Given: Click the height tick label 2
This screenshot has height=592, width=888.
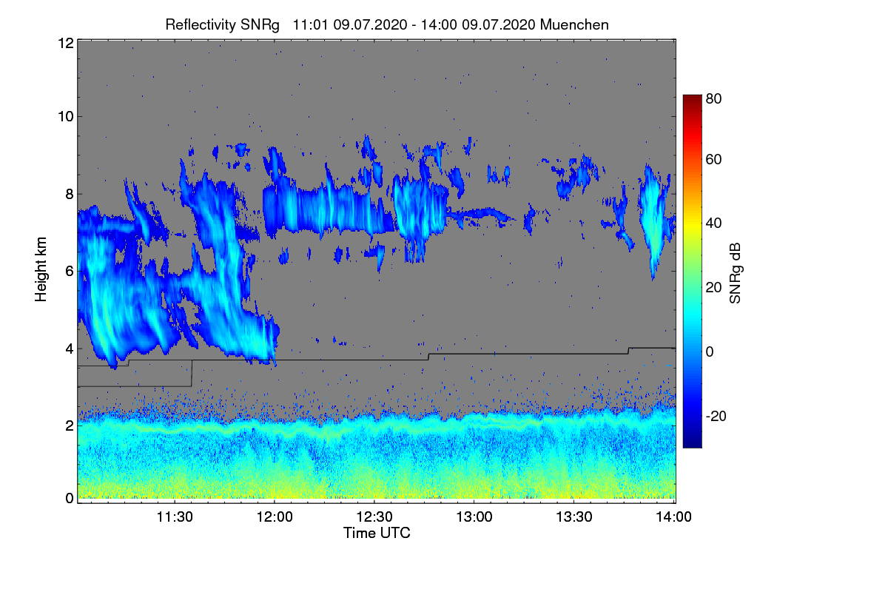Looking at the screenshot, I should [69, 425].
